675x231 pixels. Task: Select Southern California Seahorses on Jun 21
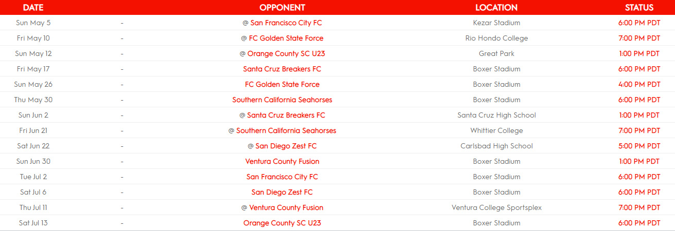click(x=286, y=130)
